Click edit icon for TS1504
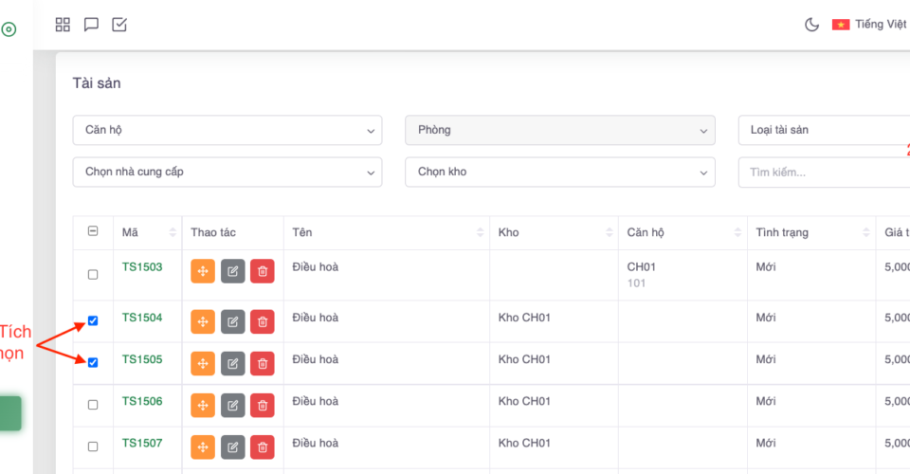 tap(232, 322)
